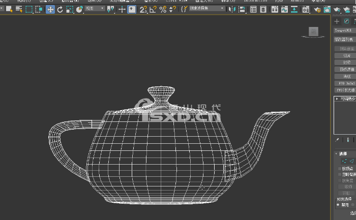
Task: Select the Select Object tool
Action: [x=9, y=9]
